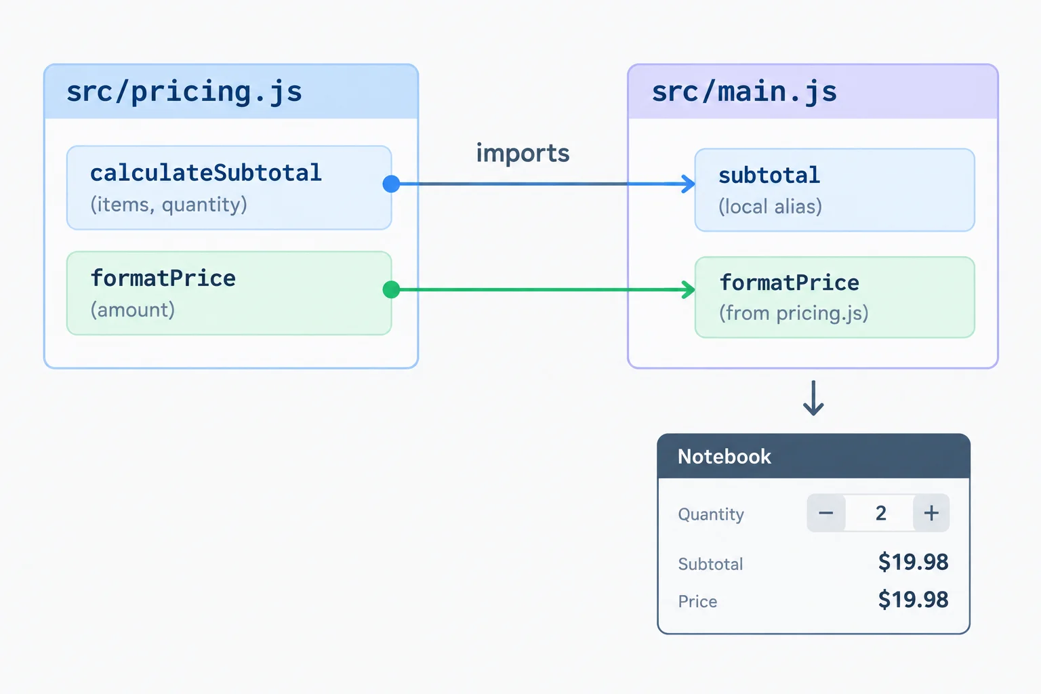Image resolution: width=1041 pixels, height=694 pixels.
Task: Decrease Notebook quantity with minus button
Action: coord(825,513)
